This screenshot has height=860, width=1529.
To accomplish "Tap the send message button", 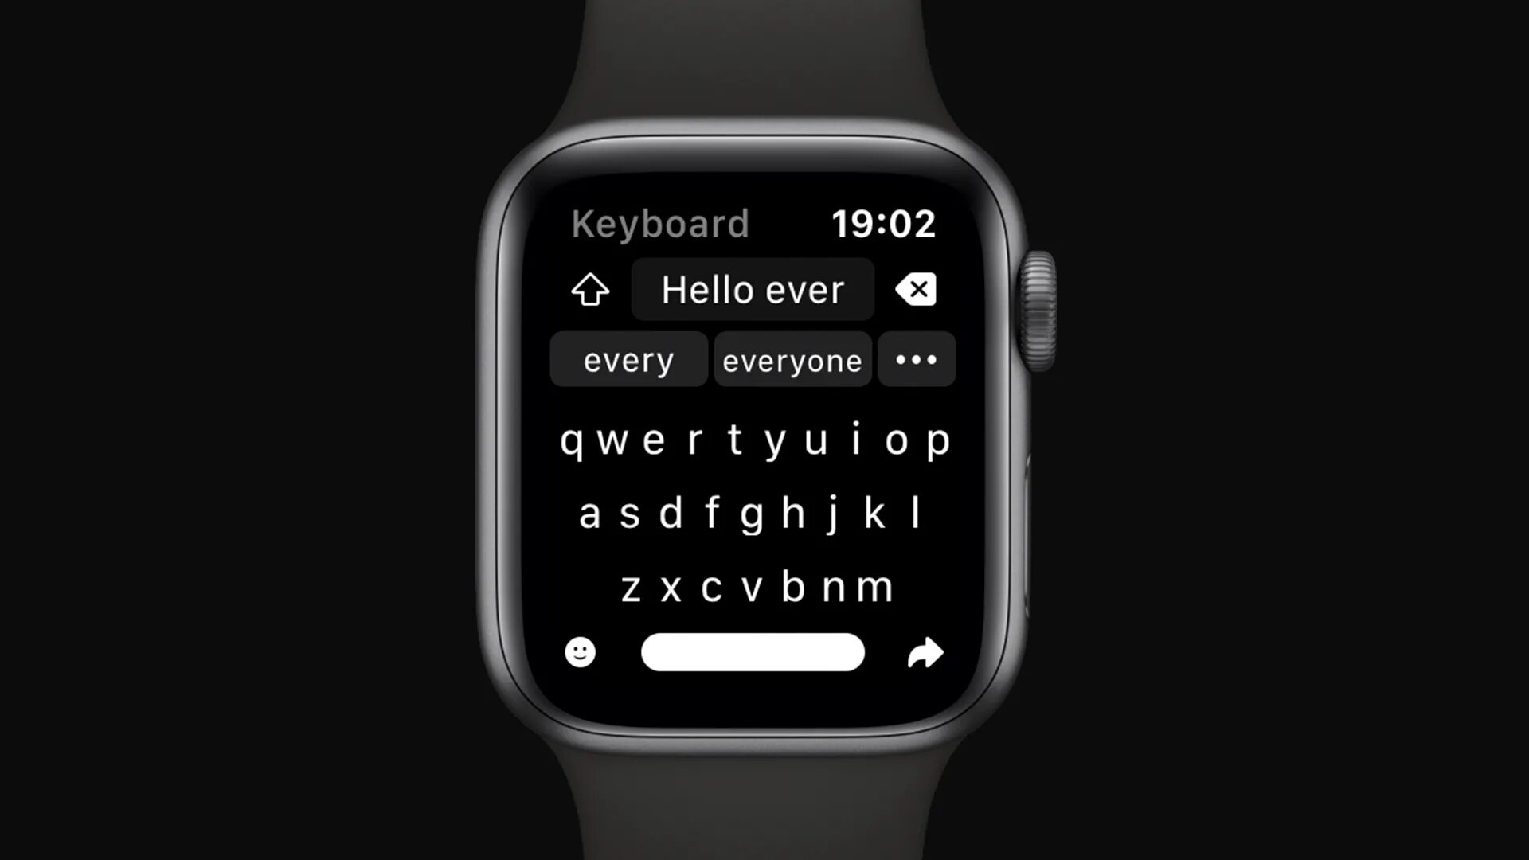I will click(923, 652).
